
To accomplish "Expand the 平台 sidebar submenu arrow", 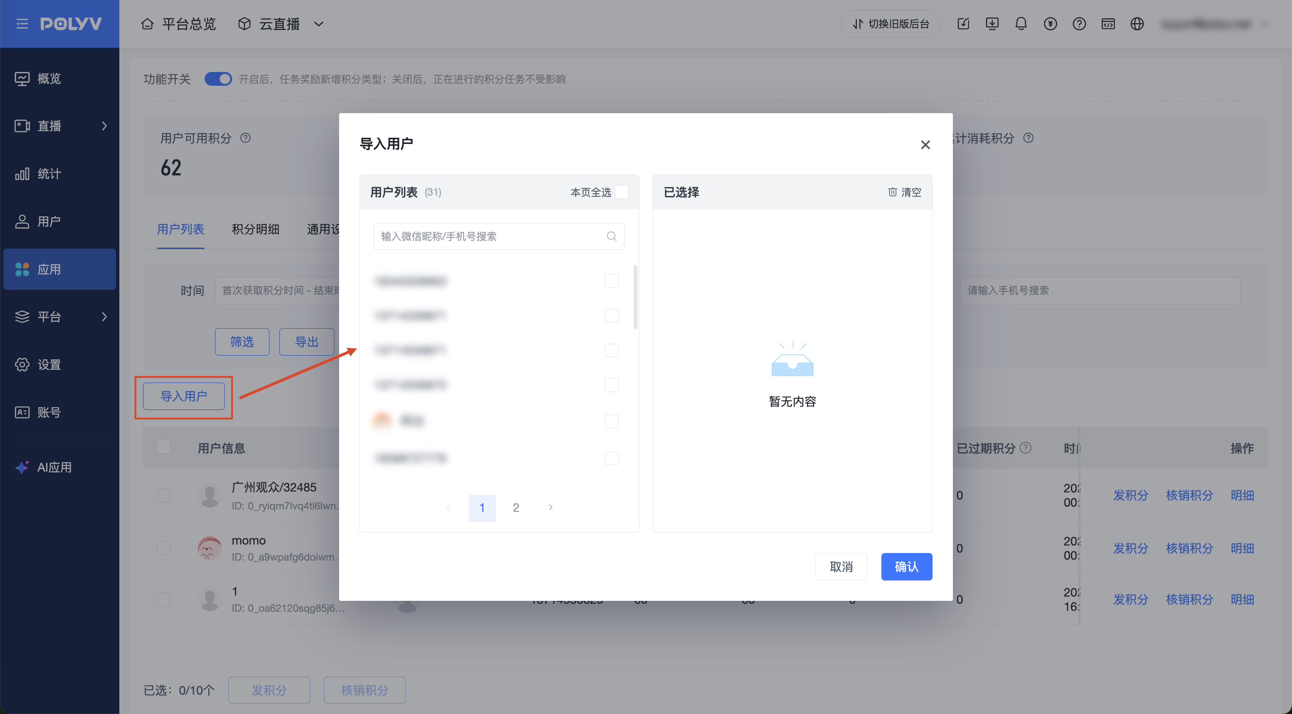I will point(104,317).
